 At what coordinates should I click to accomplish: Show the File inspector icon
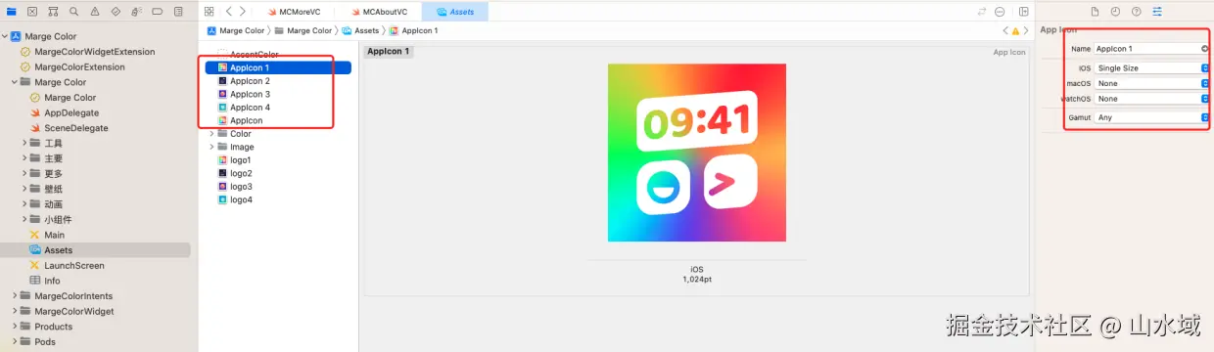(x=1096, y=12)
